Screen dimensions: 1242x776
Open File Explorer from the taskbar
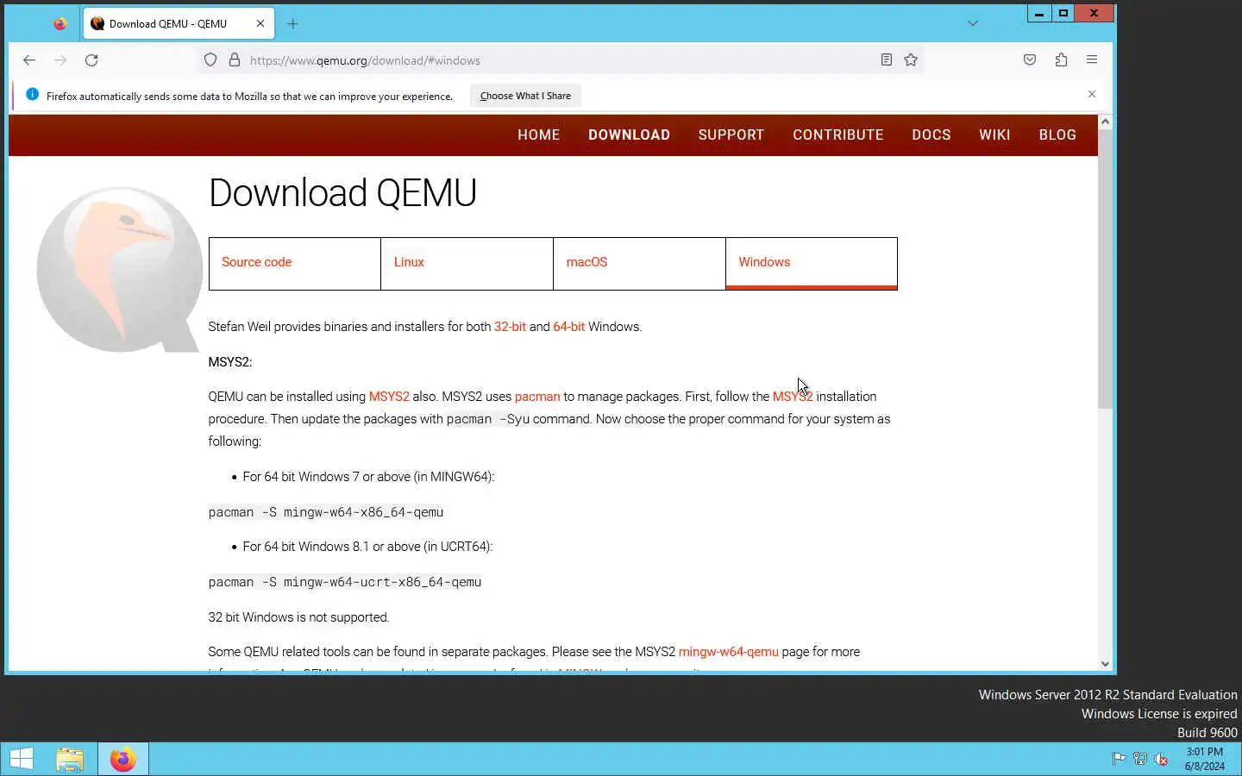tap(70, 759)
